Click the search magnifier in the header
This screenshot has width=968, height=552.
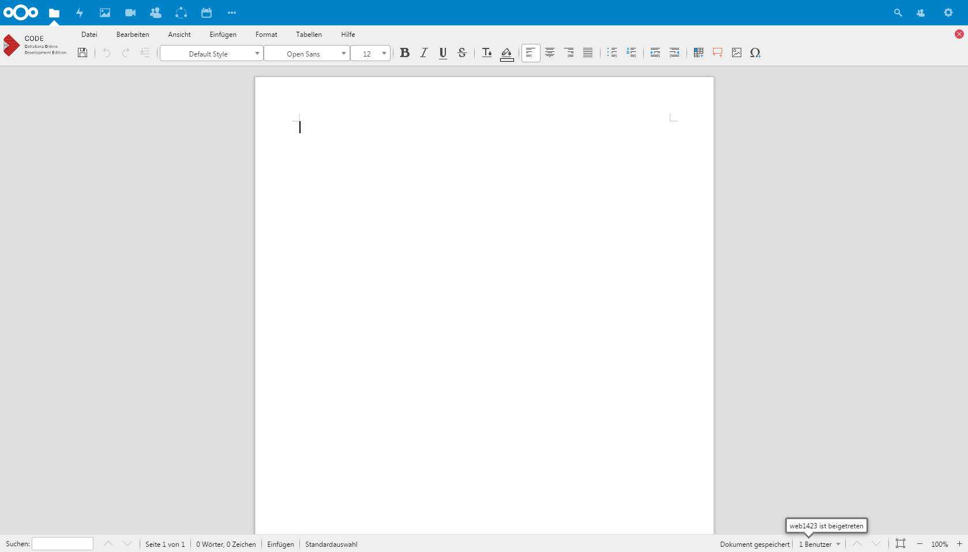(898, 13)
